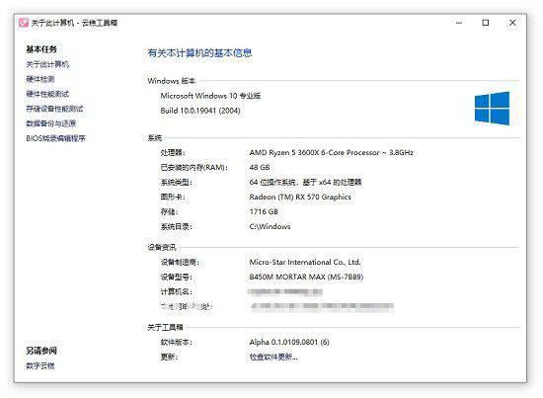This screenshot has height=398, width=543.
Task: Click the Build 10.0.19041 (2004) text
Action: coord(200,111)
